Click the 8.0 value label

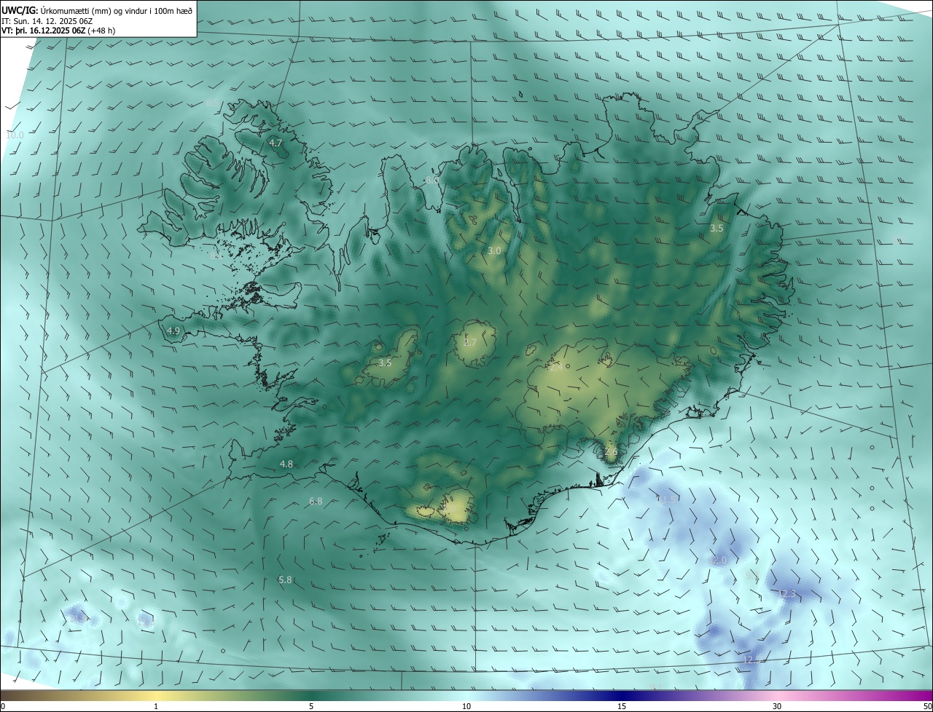tap(432, 180)
